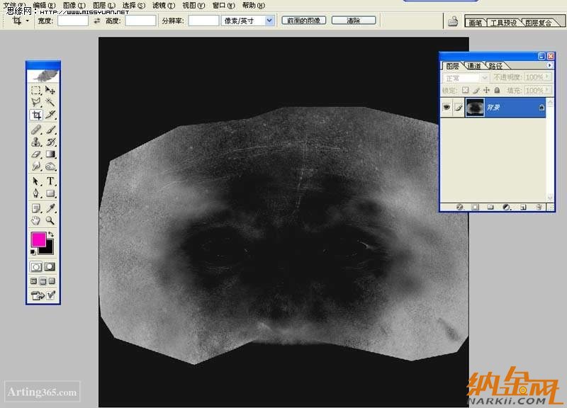
Task: Toggle Background layer visibility eye
Action: click(x=447, y=108)
